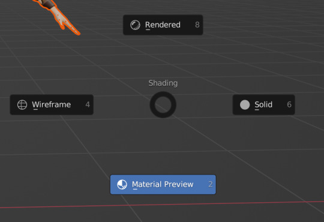Screen dimensions: 324x222
Task: Click the Material Preview half-shaded sphere icon
Action: pyautogui.click(x=122, y=184)
